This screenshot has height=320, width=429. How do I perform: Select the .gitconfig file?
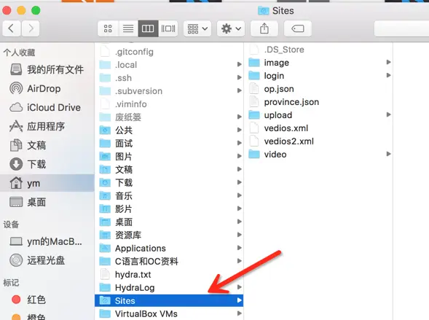pyautogui.click(x=169, y=52)
